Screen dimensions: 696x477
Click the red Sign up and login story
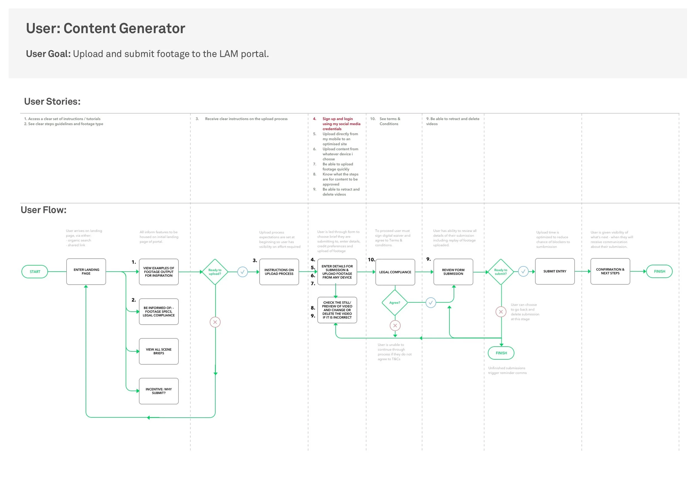tap(341, 124)
